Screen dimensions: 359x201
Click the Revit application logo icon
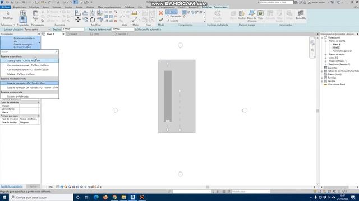click(2, 2)
